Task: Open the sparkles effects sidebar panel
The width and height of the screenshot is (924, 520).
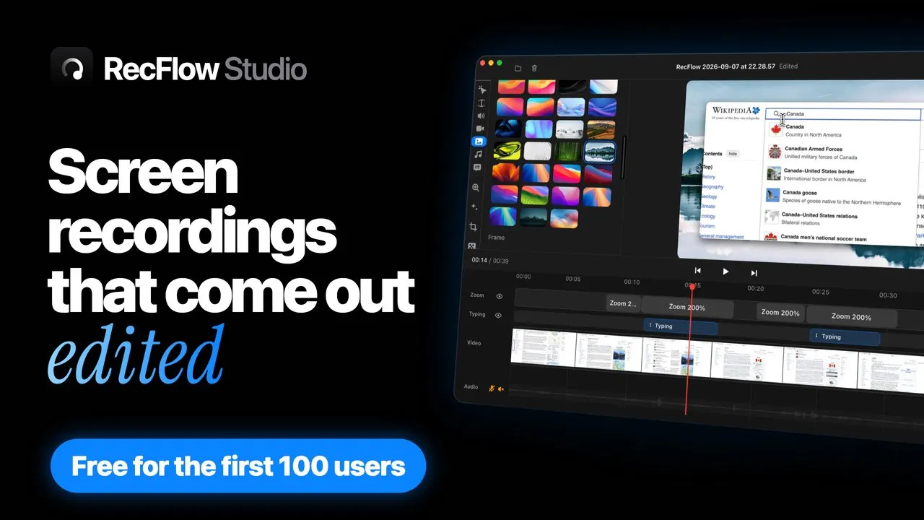Action: pyautogui.click(x=474, y=207)
